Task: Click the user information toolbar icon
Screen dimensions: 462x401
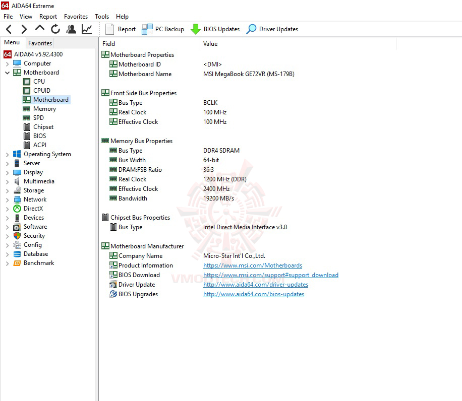Action: click(71, 29)
